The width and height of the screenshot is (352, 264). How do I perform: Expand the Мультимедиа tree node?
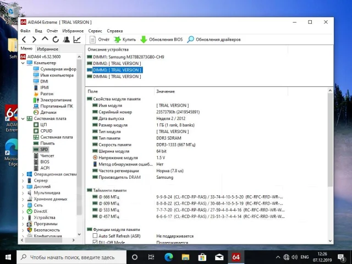click(x=23, y=193)
